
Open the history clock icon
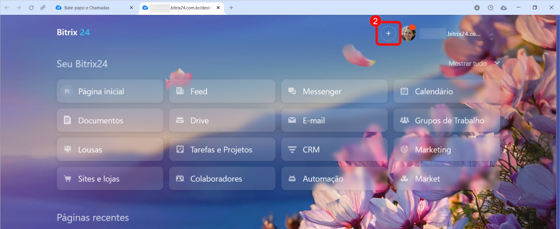[490, 7]
